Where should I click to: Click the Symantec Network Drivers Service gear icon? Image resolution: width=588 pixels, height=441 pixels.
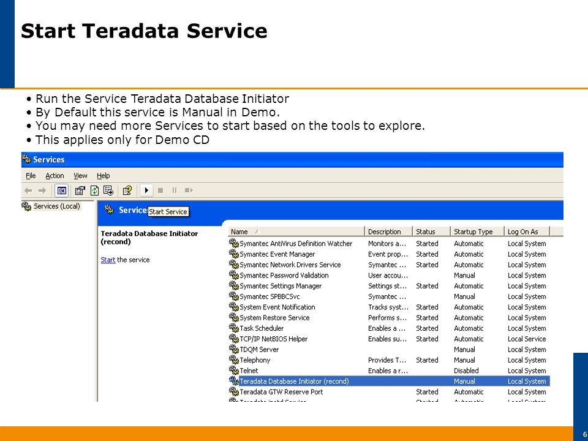[233, 265]
